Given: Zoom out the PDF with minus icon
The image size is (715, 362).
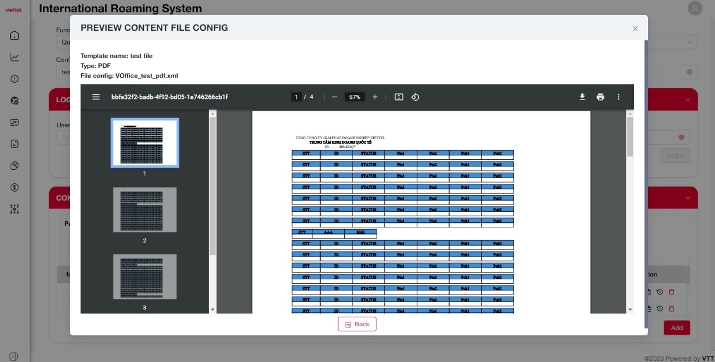Looking at the screenshot, I should (335, 97).
